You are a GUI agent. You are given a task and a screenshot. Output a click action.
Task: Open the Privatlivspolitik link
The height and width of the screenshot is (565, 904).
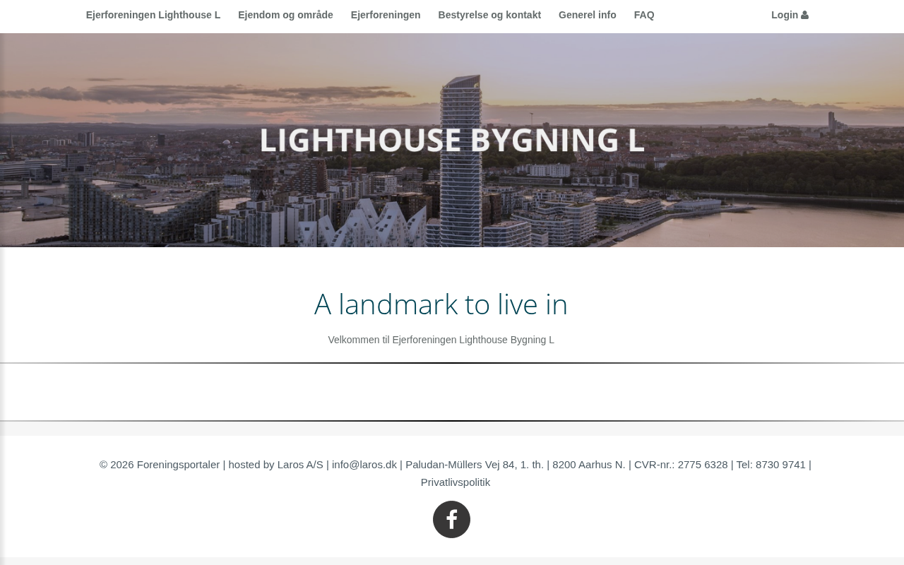(x=456, y=482)
